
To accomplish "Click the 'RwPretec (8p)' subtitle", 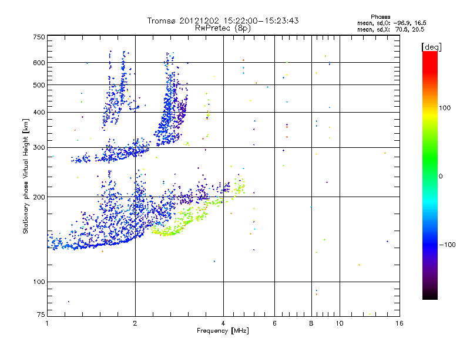I will [x=223, y=28].
